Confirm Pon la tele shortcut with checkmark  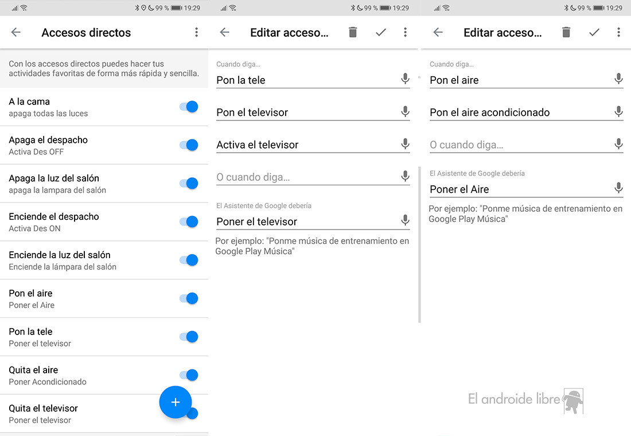(381, 32)
